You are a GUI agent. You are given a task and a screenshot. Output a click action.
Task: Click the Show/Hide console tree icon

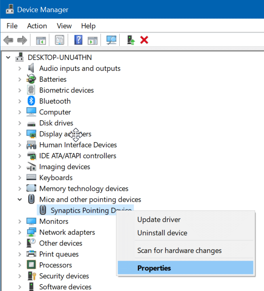tap(41, 40)
